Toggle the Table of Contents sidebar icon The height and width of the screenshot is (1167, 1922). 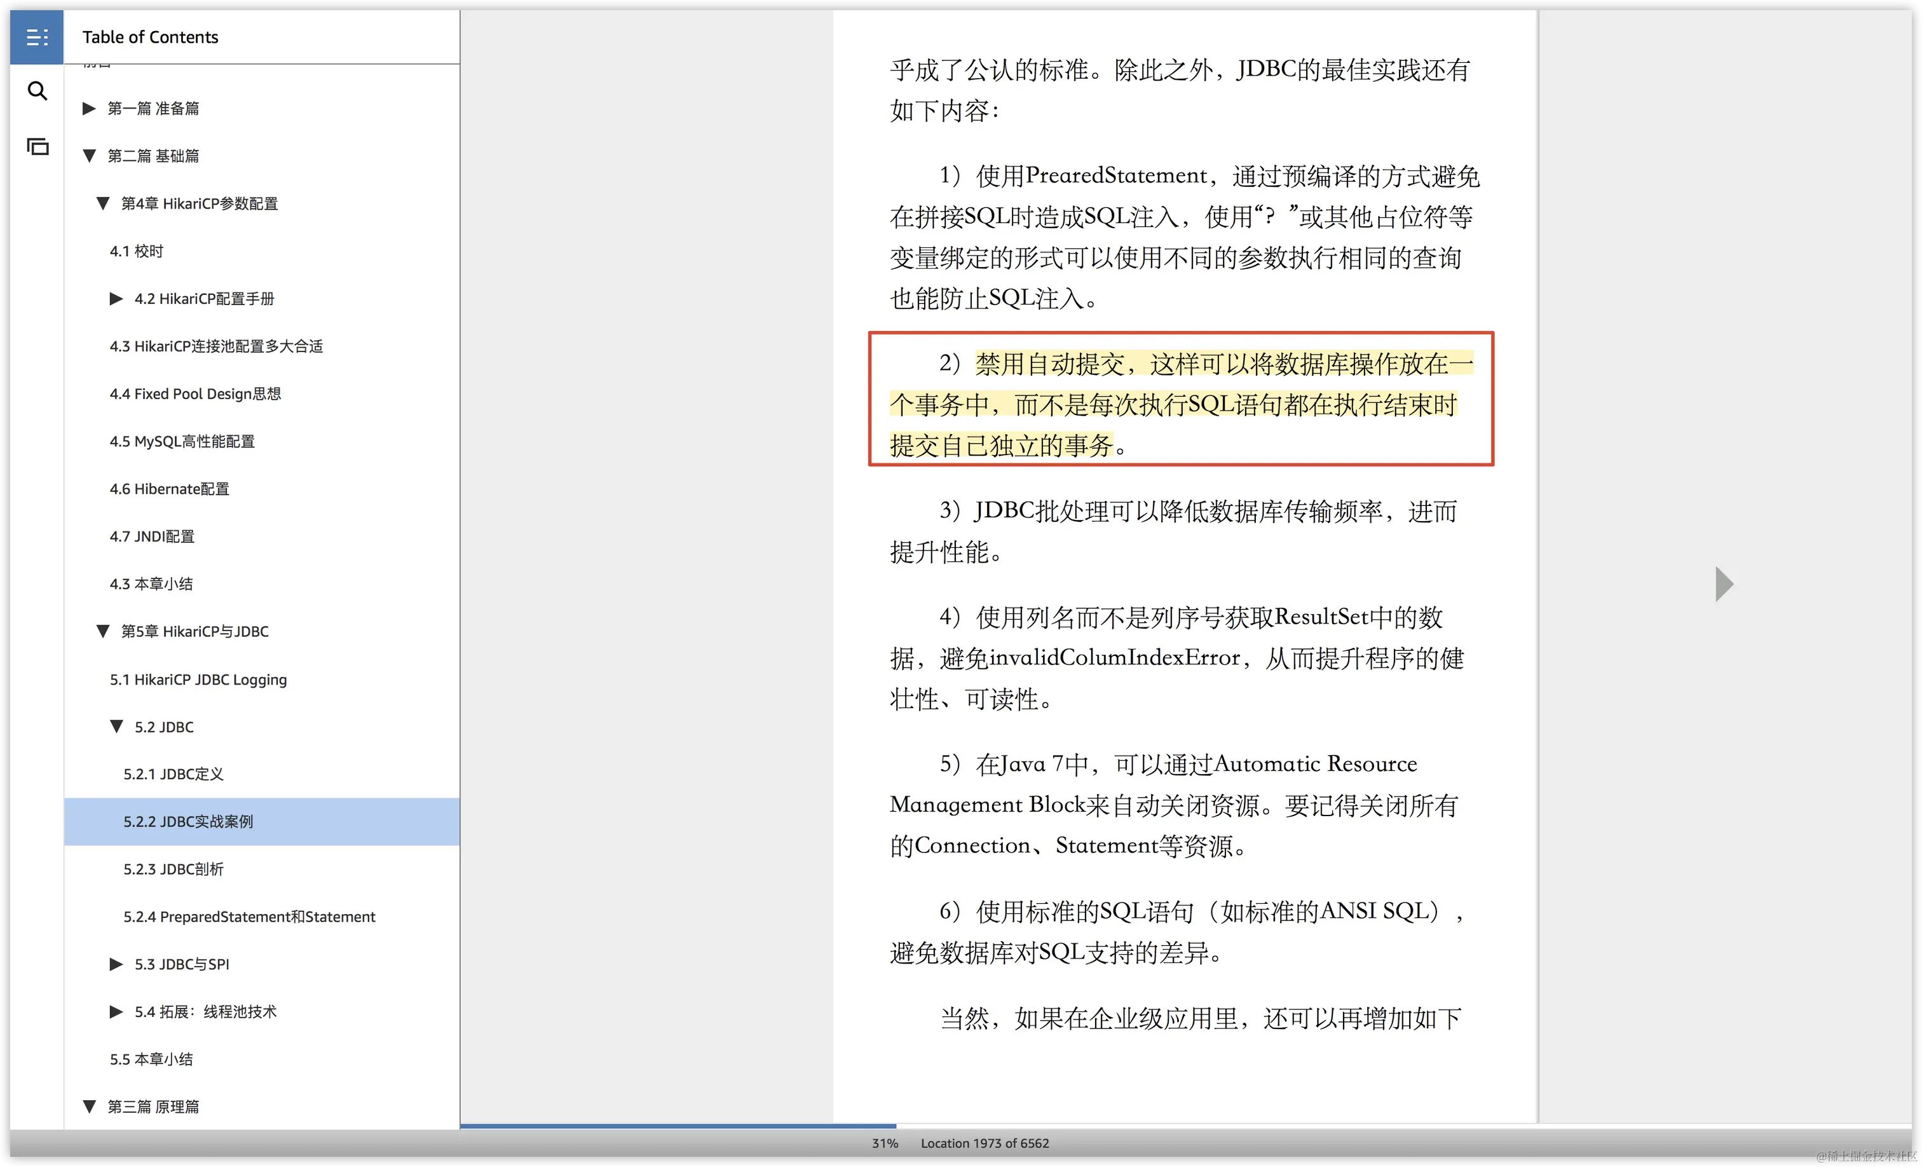tap(37, 37)
